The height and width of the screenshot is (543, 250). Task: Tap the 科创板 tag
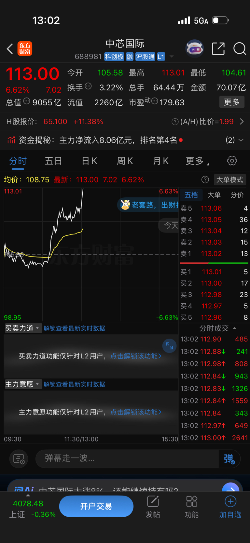point(114,57)
